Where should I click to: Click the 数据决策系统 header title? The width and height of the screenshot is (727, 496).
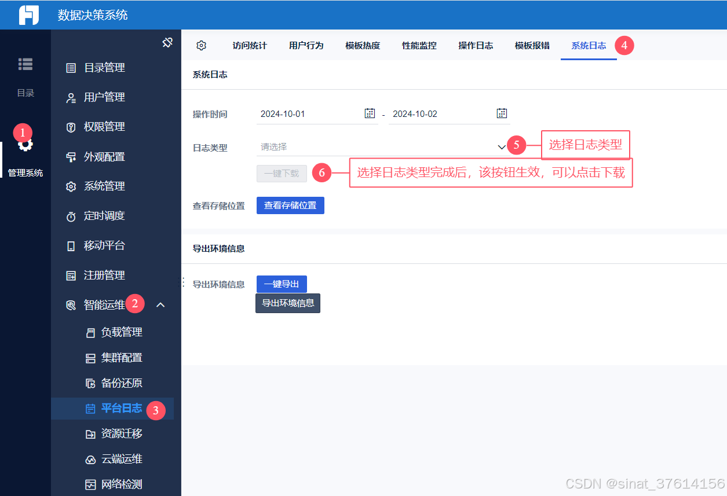click(x=93, y=15)
